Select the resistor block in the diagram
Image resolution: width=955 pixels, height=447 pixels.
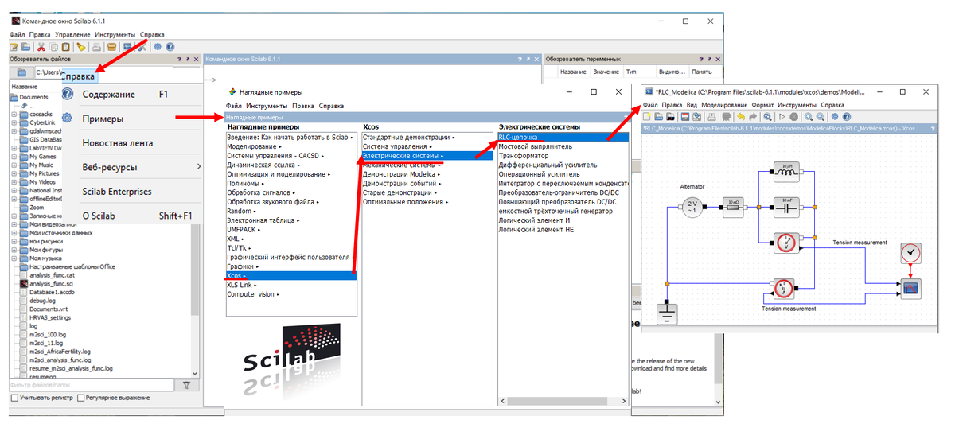point(733,207)
